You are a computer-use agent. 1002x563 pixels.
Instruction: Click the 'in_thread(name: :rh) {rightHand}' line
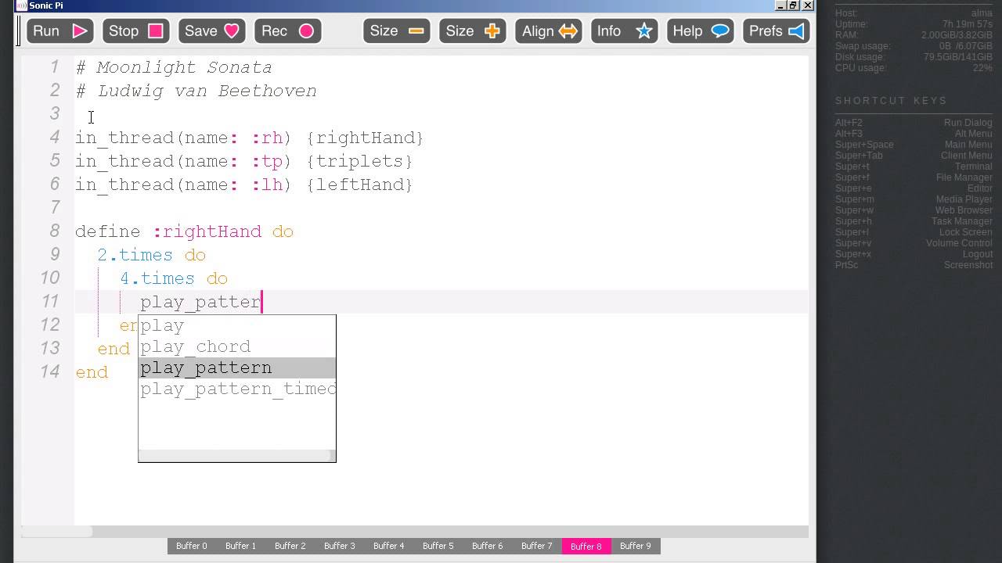[249, 138]
